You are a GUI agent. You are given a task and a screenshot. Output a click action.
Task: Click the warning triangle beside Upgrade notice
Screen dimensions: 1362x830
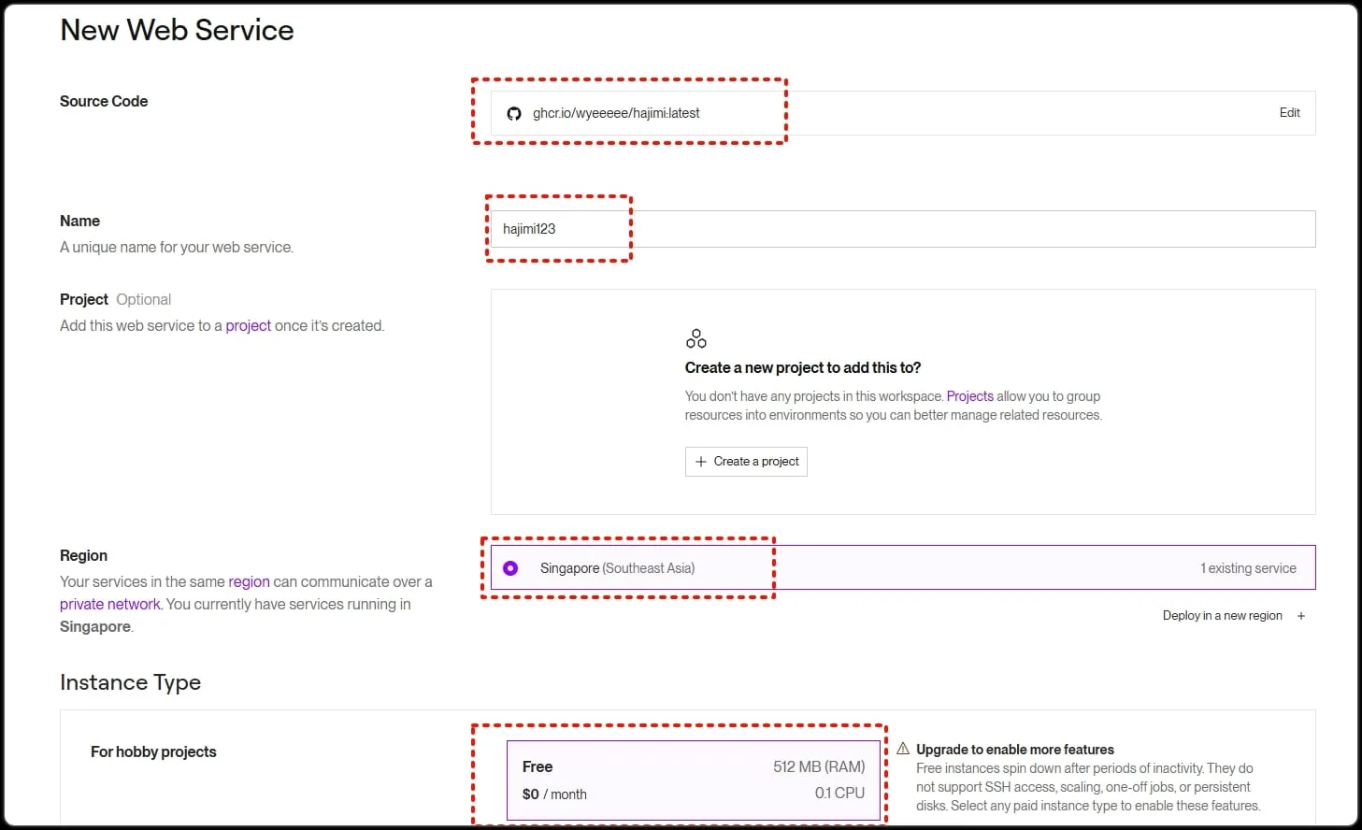pos(903,749)
